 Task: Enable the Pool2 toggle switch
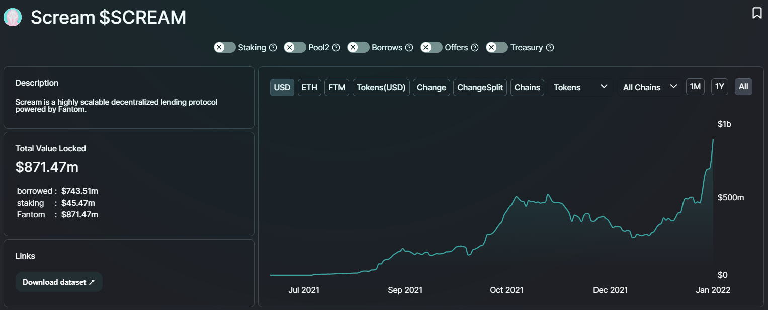pos(295,47)
